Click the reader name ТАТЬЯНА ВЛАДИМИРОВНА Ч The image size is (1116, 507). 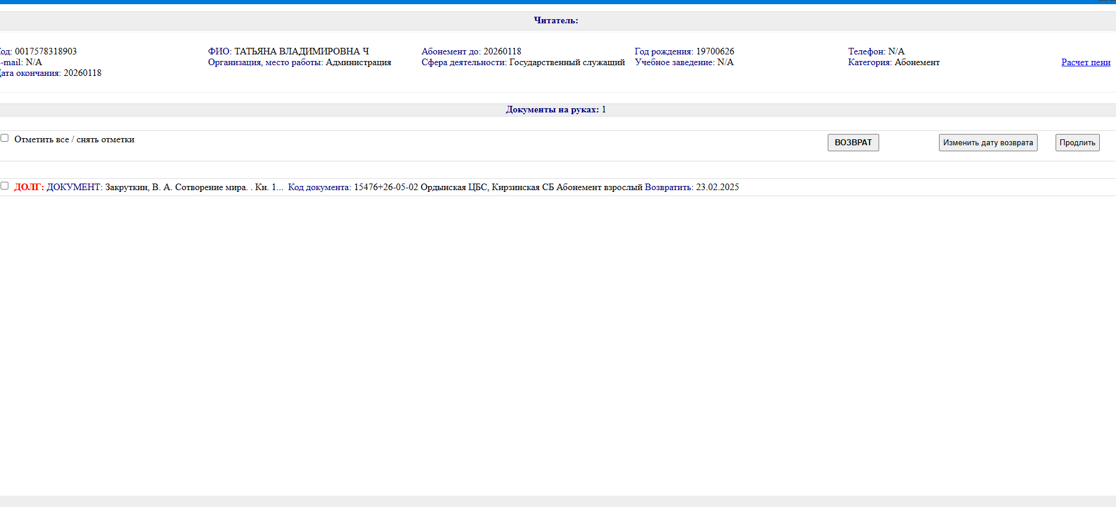pyautogui.click(x=301, y=51)
